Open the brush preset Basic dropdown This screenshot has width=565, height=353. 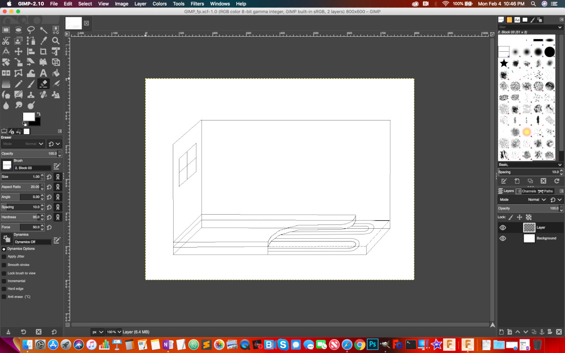[530, 165]
